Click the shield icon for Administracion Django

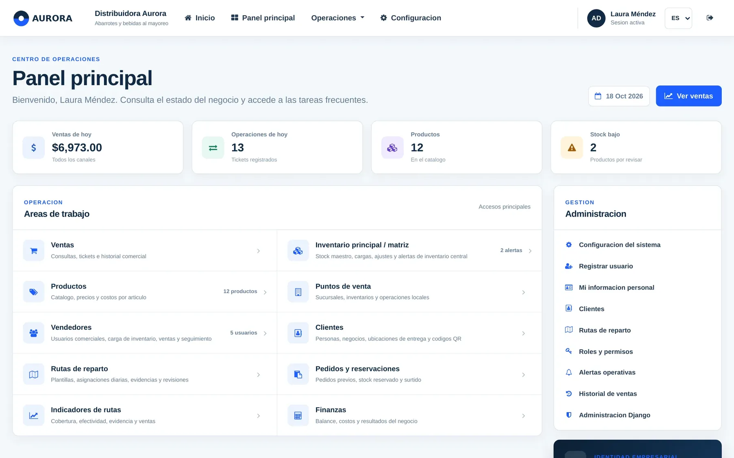pyautogui.click(x=569, y=415)
